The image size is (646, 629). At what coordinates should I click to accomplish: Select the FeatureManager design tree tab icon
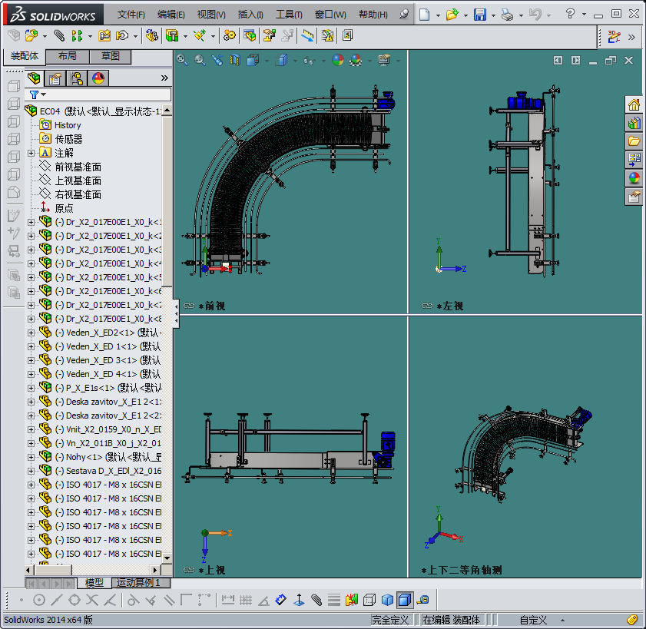tap(34, 78)
